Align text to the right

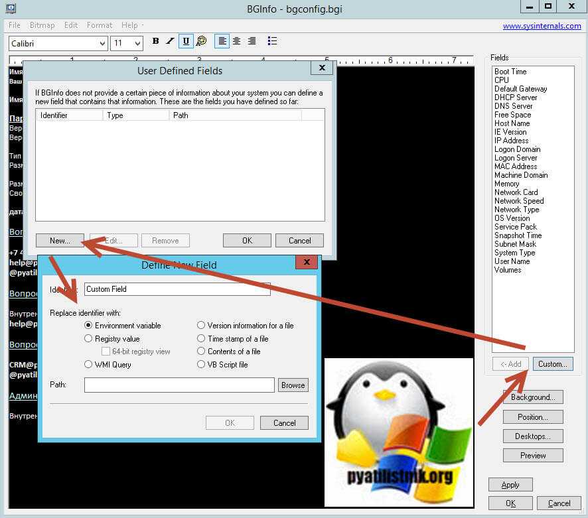click(252, 41)
